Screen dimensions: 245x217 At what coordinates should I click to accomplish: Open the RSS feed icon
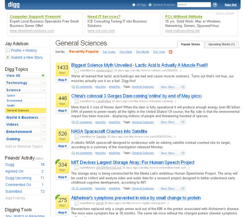coord(170,52)
